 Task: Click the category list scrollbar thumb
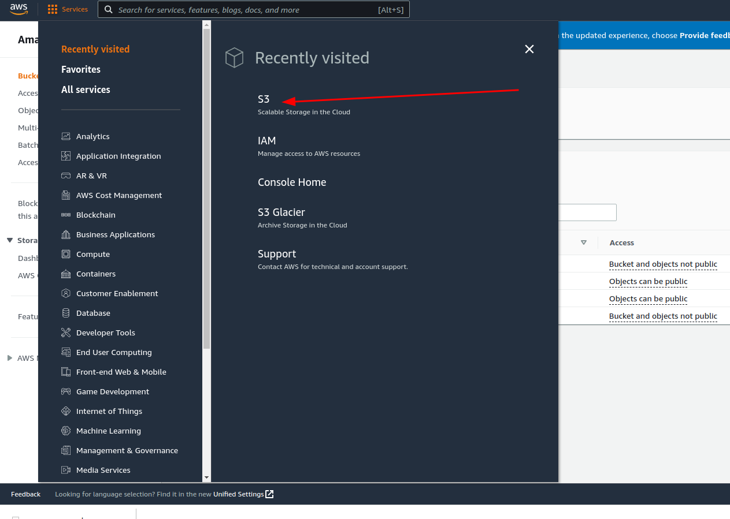click(x=206, y=188)
